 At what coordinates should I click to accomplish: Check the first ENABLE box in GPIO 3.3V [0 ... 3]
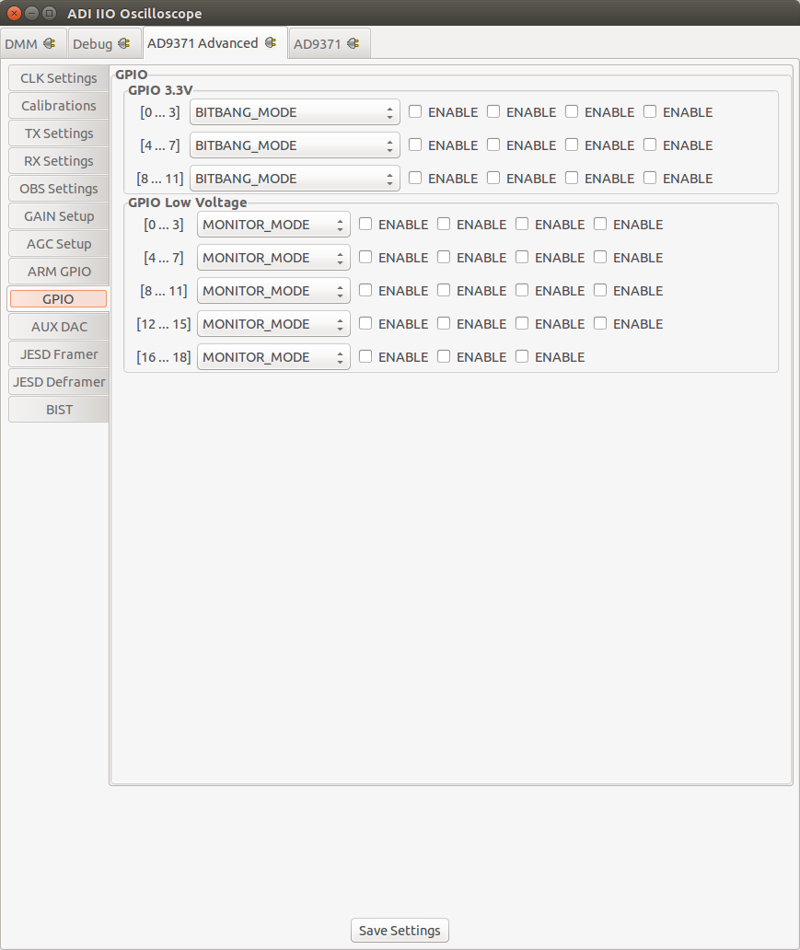click(x=414, y=111)
